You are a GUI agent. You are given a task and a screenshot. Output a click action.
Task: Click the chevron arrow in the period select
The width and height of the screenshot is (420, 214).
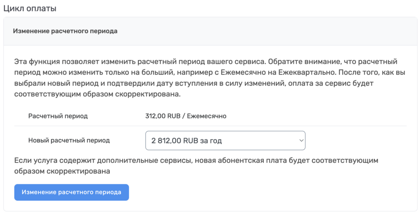click(301, 140)
